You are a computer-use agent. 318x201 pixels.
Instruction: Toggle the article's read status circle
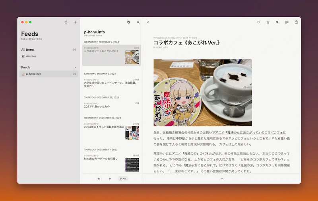tap(258, 22)
